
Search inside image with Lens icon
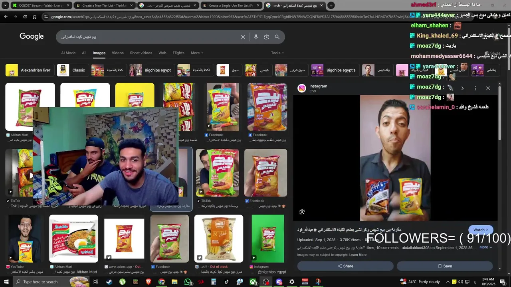pos(302,212)
